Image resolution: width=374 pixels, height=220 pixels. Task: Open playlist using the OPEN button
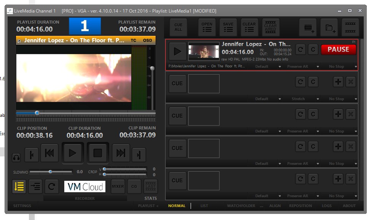click(x=207, y=27)
